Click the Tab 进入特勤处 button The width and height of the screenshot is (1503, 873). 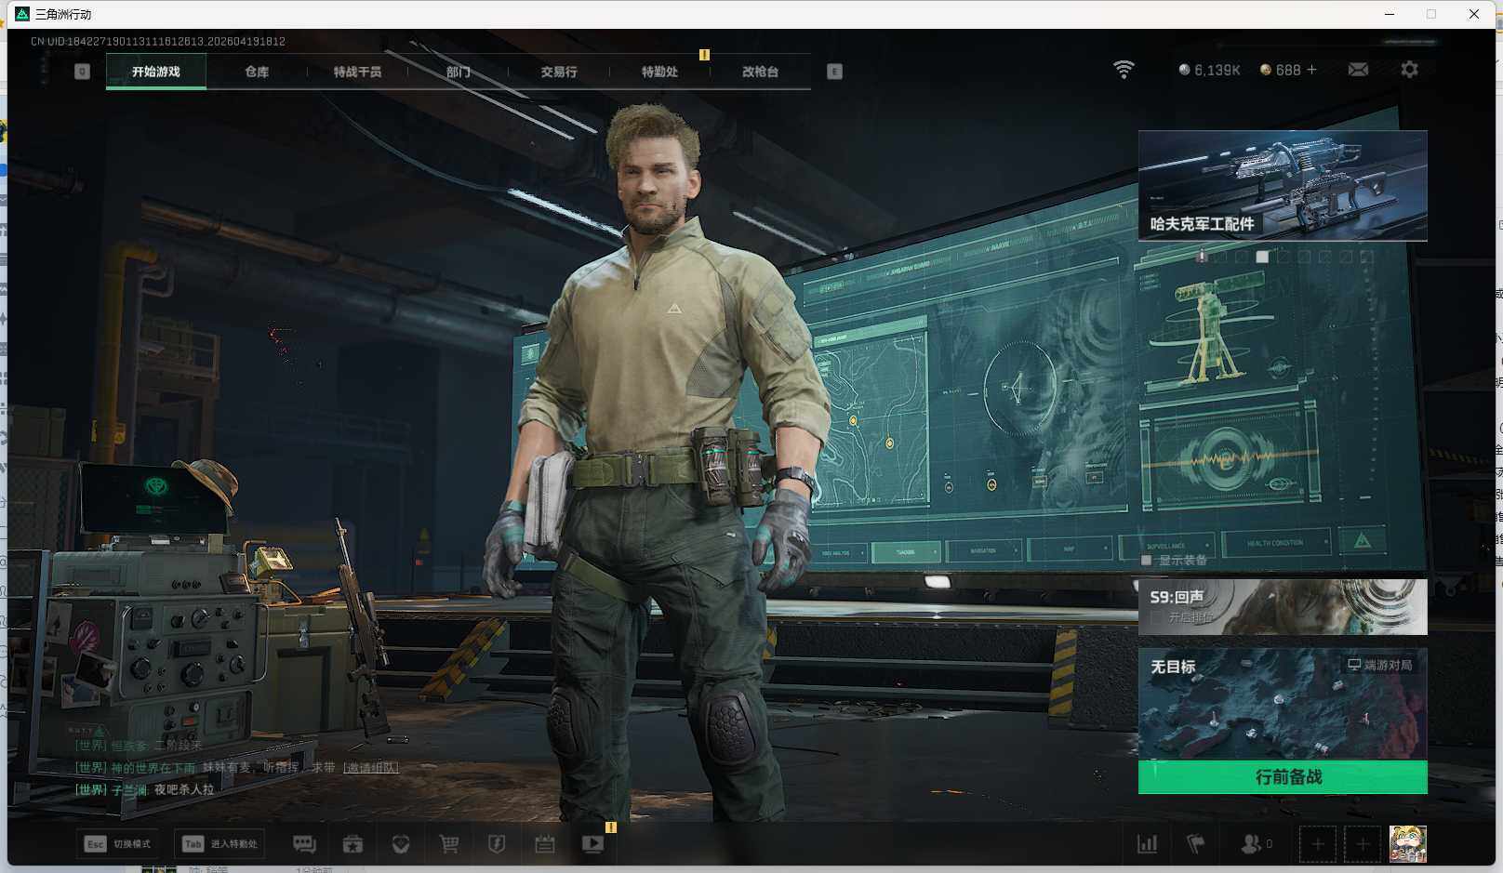click(219, 844)
